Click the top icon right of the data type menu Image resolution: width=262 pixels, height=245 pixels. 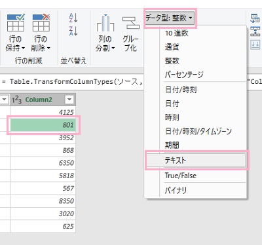[255, 18]
